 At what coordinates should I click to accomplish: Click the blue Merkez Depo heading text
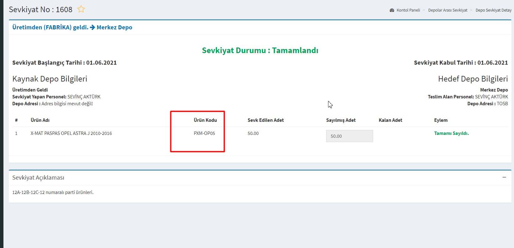114,27
